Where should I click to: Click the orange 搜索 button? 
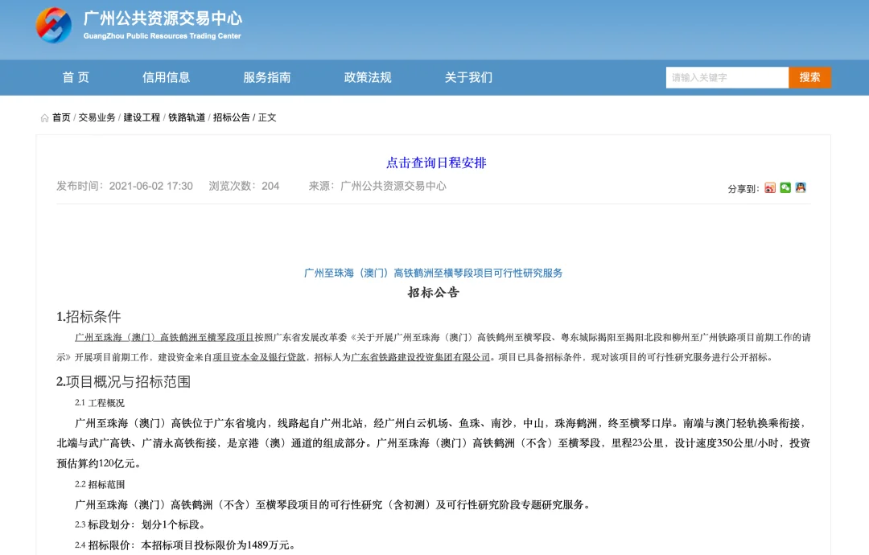coord(809,77)
